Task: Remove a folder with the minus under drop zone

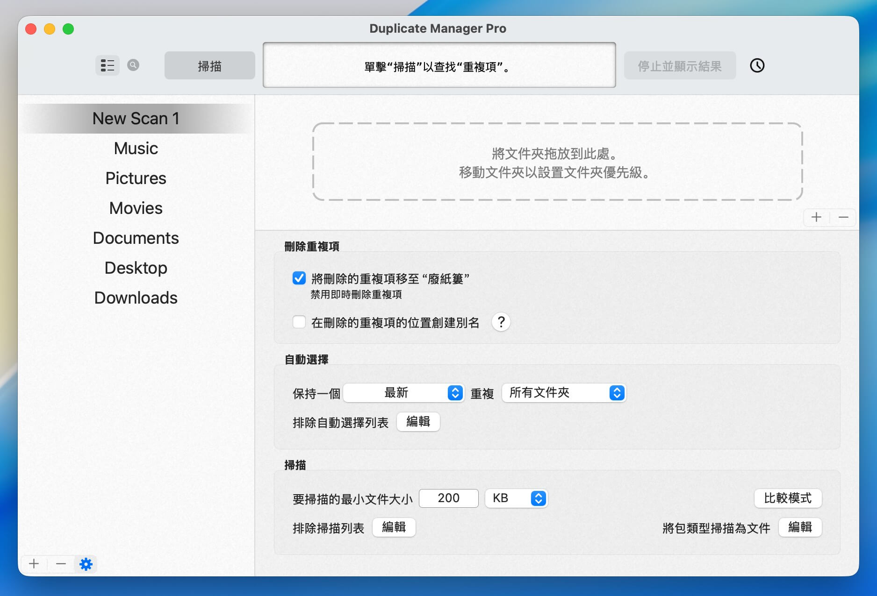Action: [843, 217]
